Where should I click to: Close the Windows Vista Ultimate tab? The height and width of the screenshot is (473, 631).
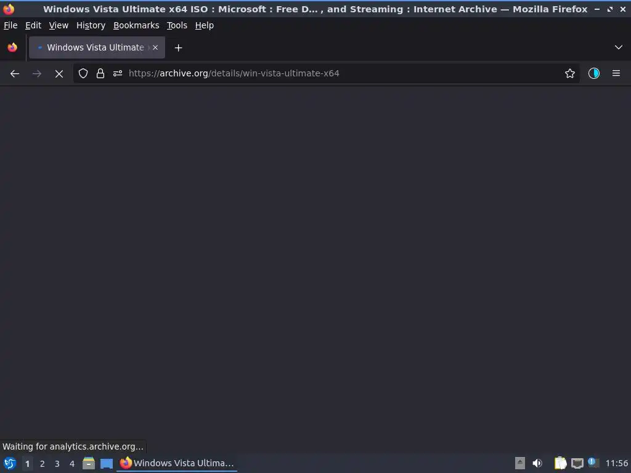[155, 47]
